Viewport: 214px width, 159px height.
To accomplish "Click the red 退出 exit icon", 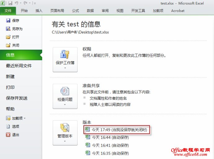I will pos(8,135).
